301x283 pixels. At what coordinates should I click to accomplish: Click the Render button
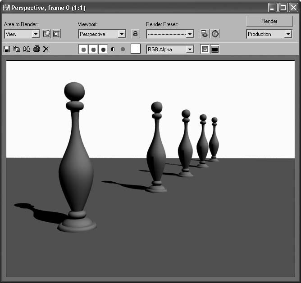(269, 21)
